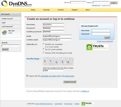Open the Privacy Policy footer link
The image size is (121, 107).
[68, 104]
